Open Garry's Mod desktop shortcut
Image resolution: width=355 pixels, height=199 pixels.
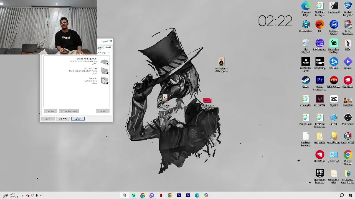pos(305,119)
